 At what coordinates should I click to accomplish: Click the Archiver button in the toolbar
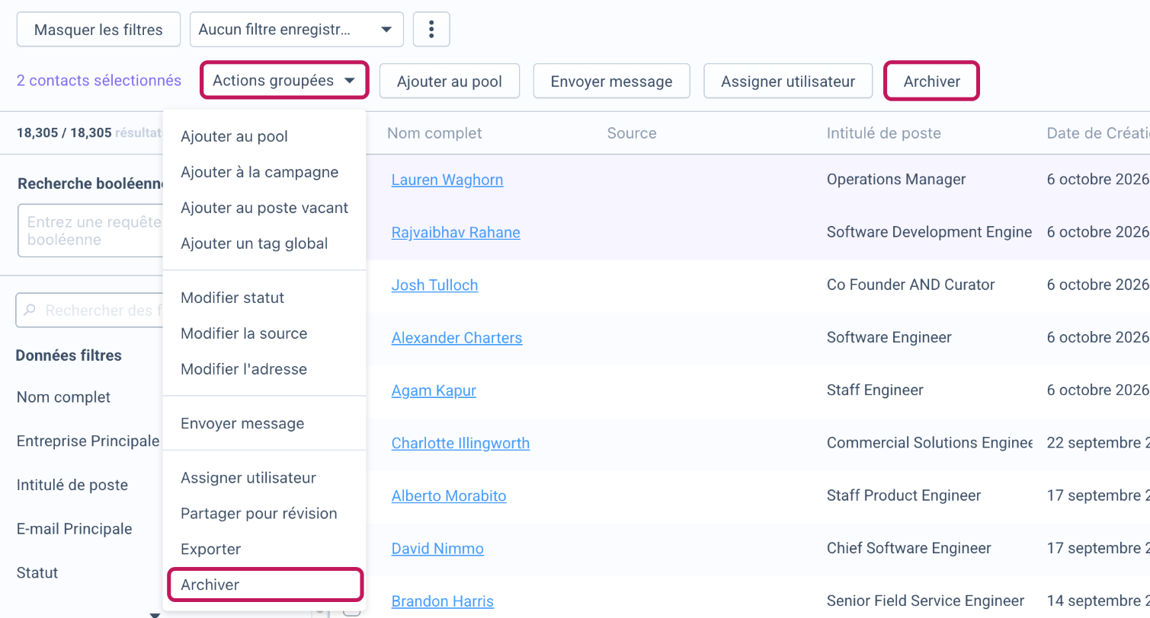(931, 81)
